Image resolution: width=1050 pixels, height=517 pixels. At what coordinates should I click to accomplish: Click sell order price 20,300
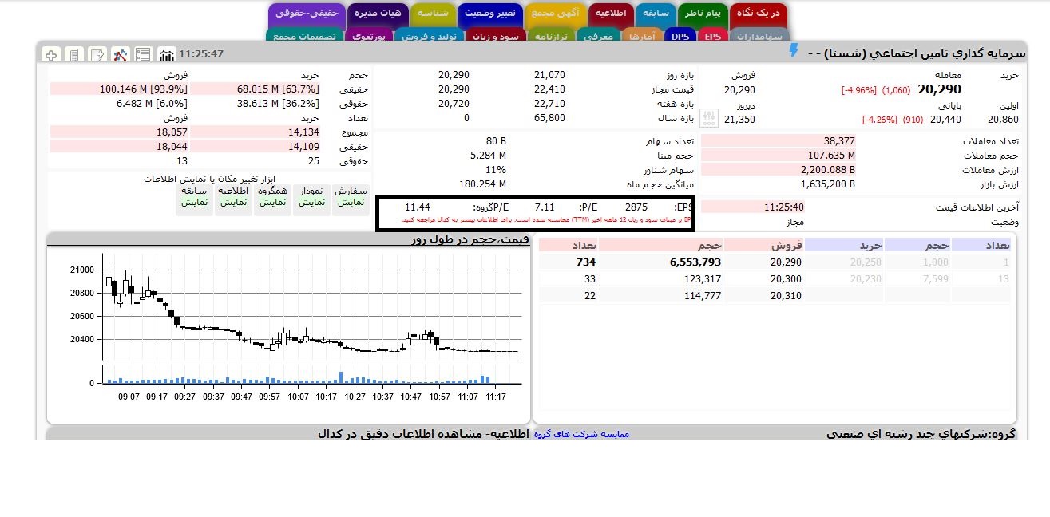tap(786, 278)
